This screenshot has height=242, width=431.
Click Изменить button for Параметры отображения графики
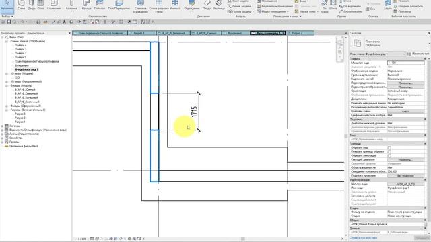click(x=405, y=87)
